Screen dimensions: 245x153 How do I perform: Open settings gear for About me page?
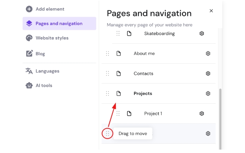pos(208,54)
